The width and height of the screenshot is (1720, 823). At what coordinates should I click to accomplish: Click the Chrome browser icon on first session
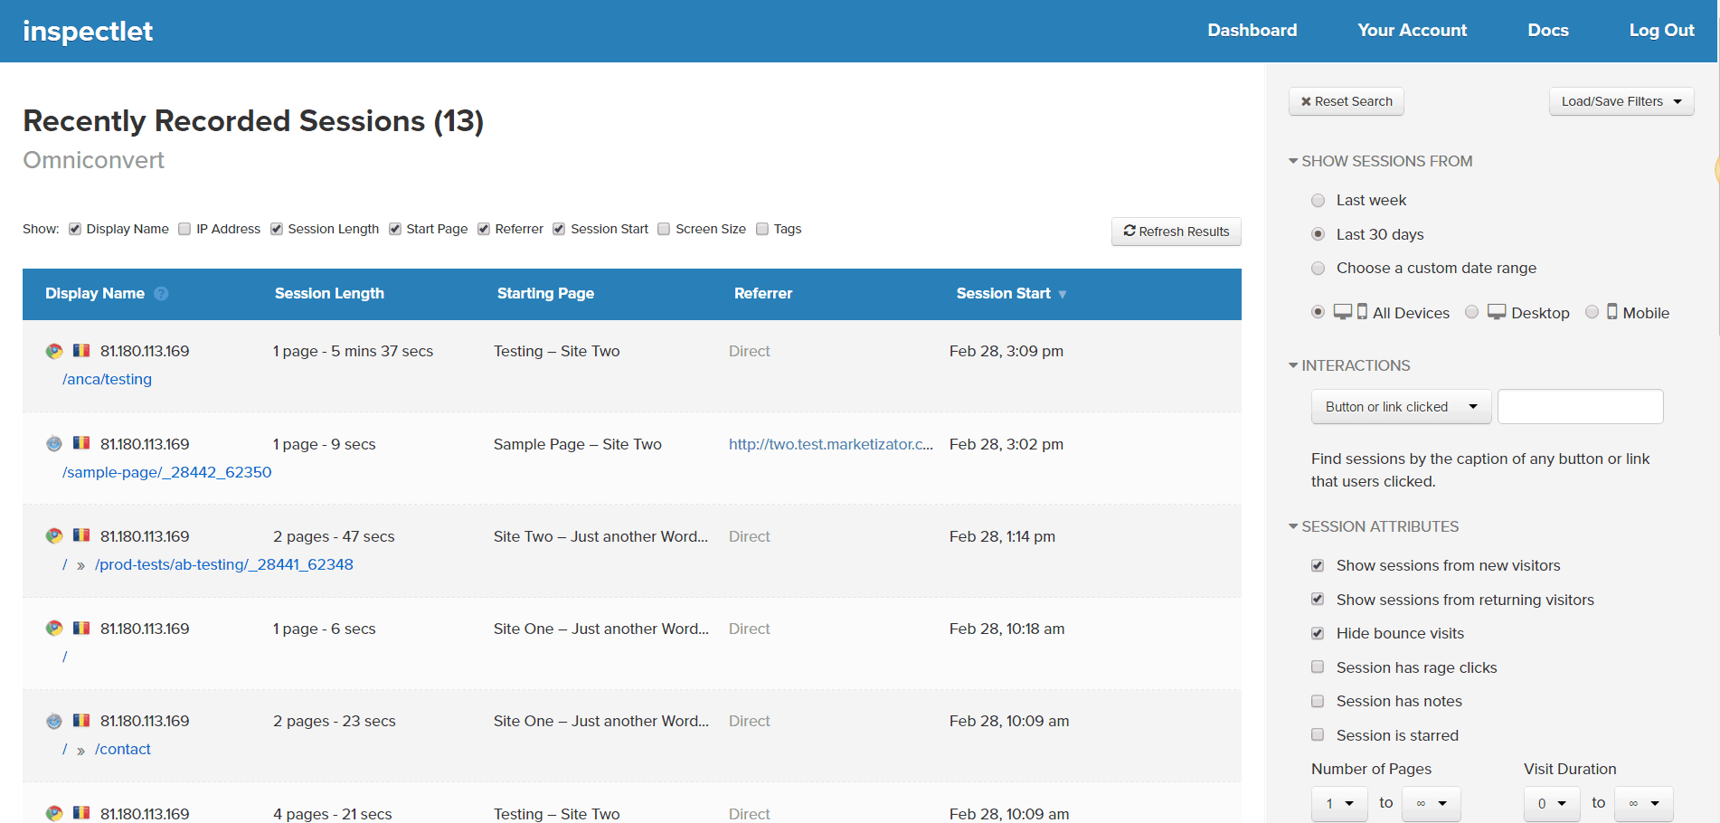pyautogui.click(x=54, y=350)
